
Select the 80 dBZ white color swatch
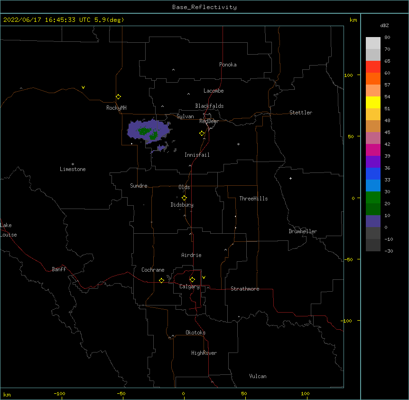[x=373, y=43]
